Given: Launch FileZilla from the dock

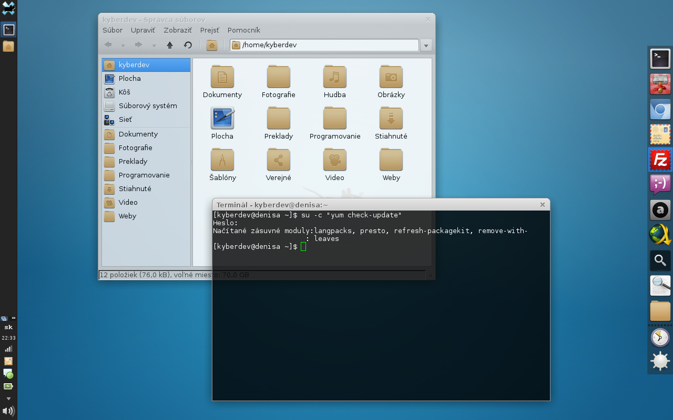Looking at the screenshot, I should (660, 160).
